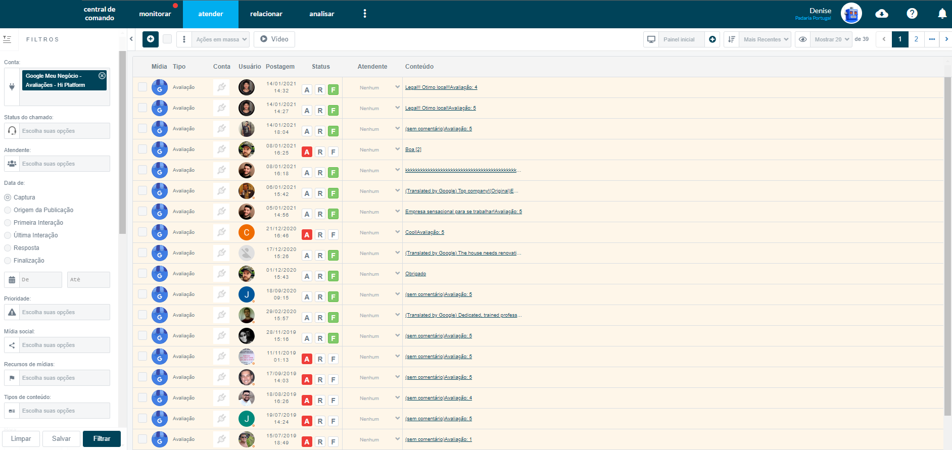Click the green F status on 14/01/2021 14:32 row
Viewport: 952px width, 450px height.
tap(333, 90)
